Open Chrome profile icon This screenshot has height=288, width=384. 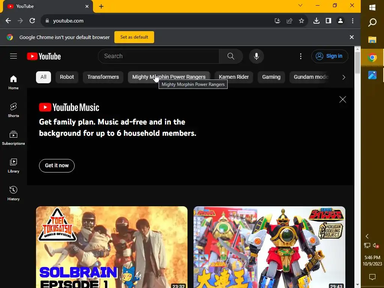(340, 21)
